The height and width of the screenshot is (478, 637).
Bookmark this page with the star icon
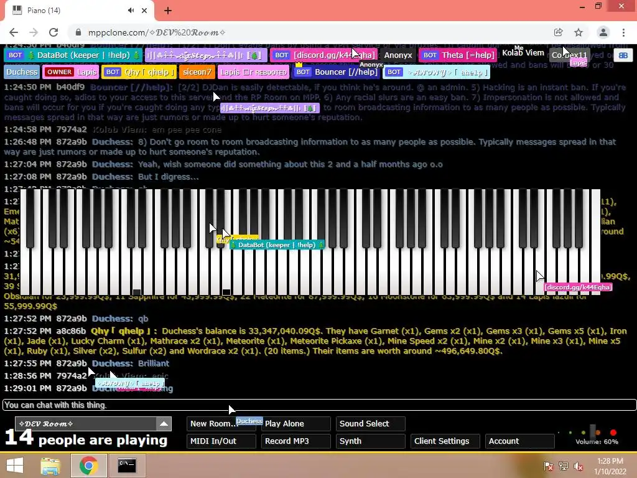[579, 32]
